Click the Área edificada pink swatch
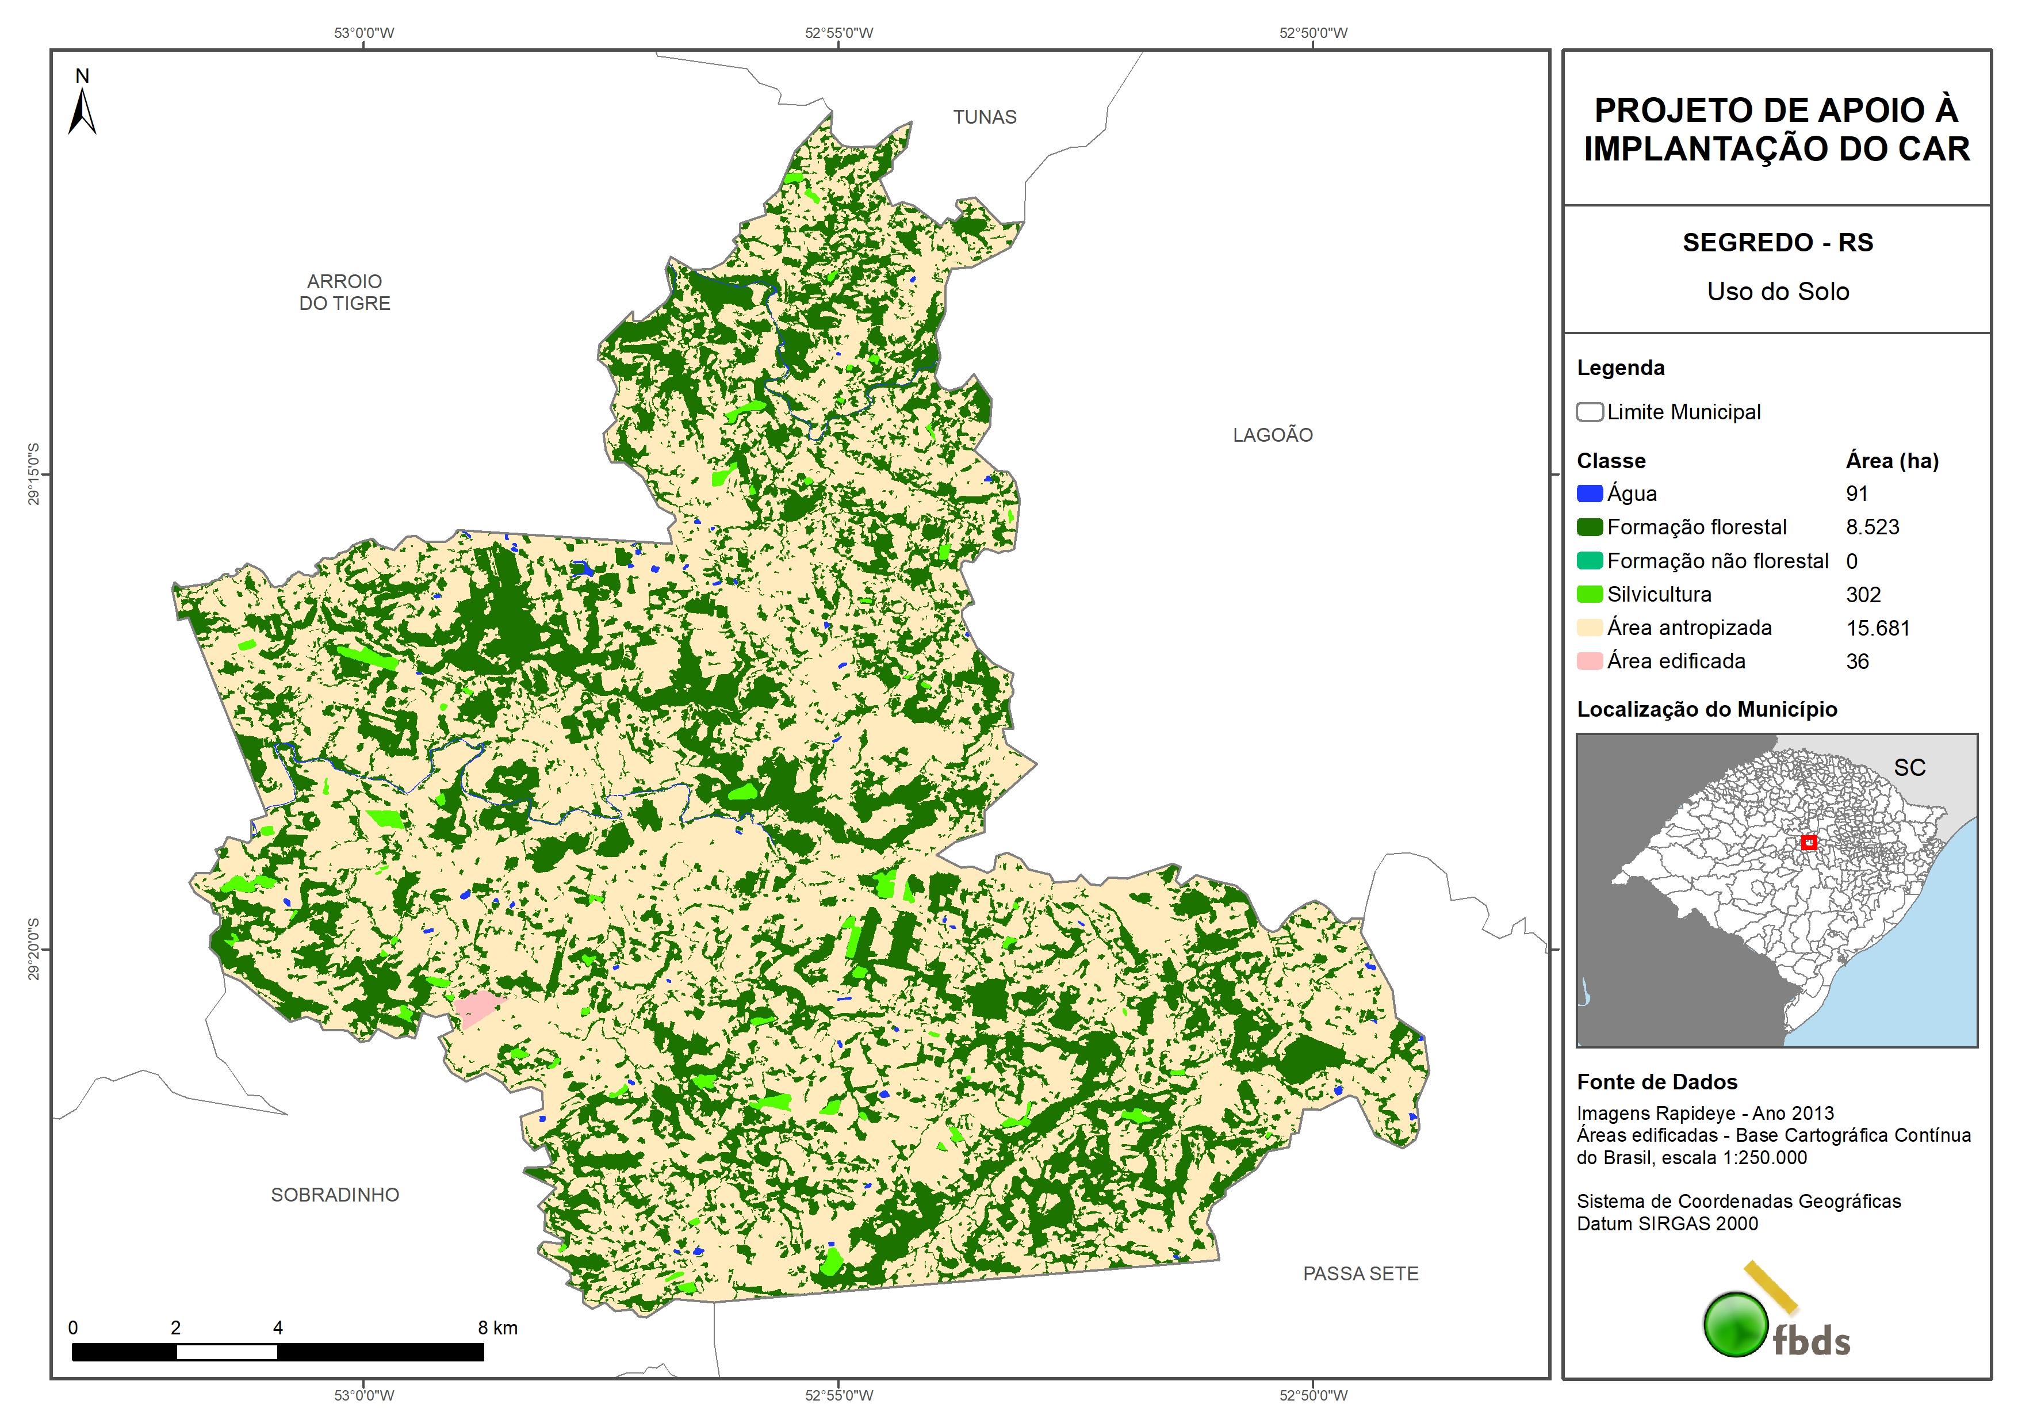 tap(1589, 661)
